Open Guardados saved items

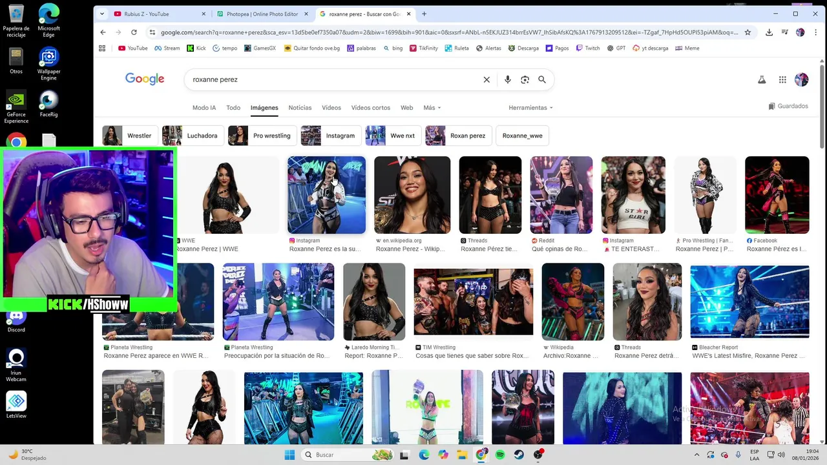[788, 106]
